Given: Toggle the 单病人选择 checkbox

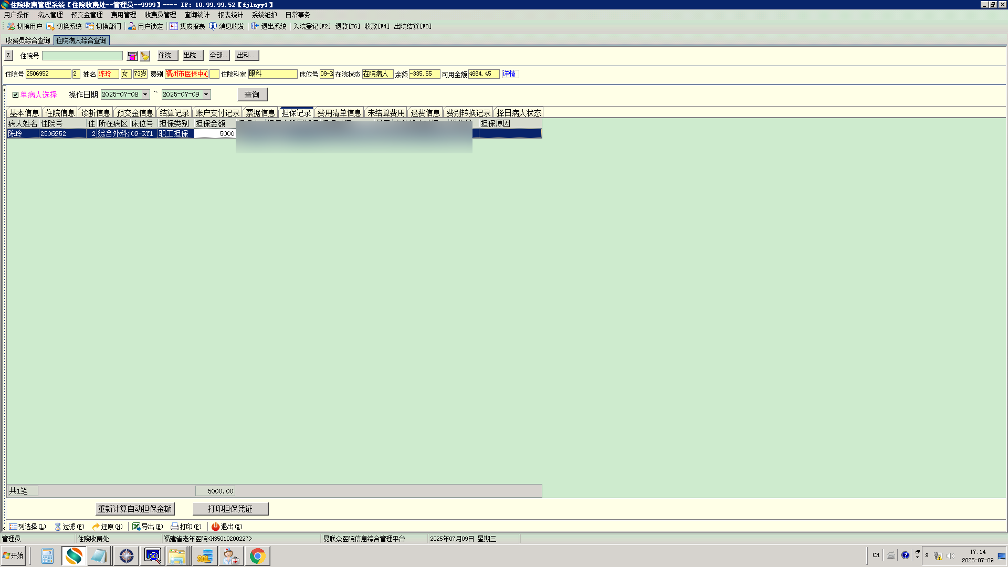Looking at the screenshot, I should coord(16,95).
